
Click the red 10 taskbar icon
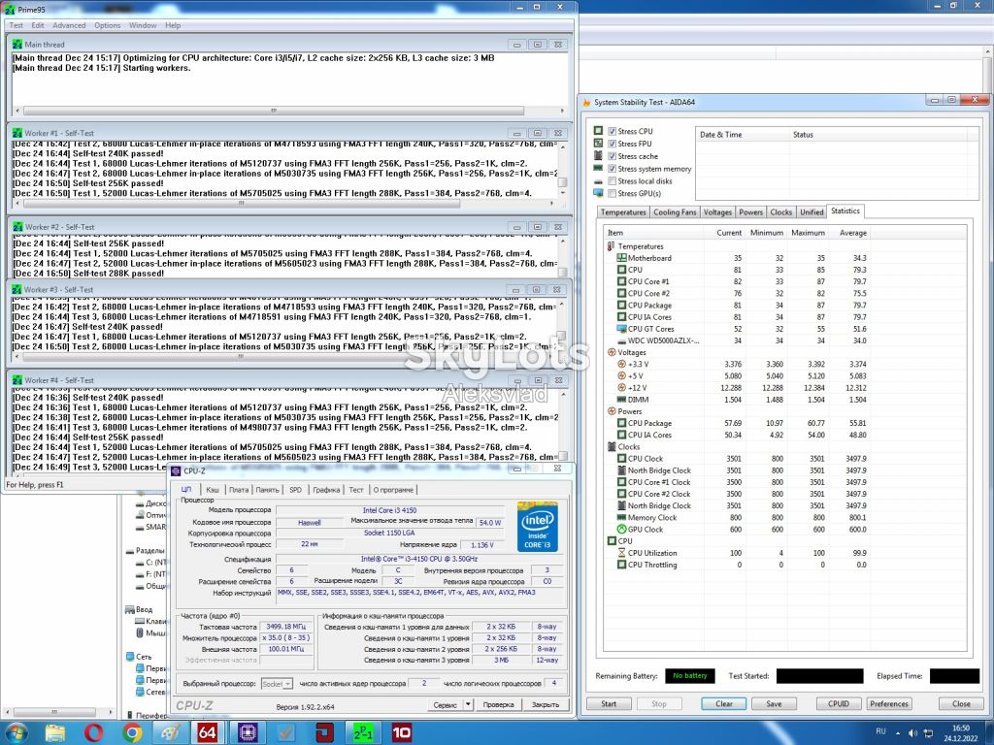click(x=401, y=733)
